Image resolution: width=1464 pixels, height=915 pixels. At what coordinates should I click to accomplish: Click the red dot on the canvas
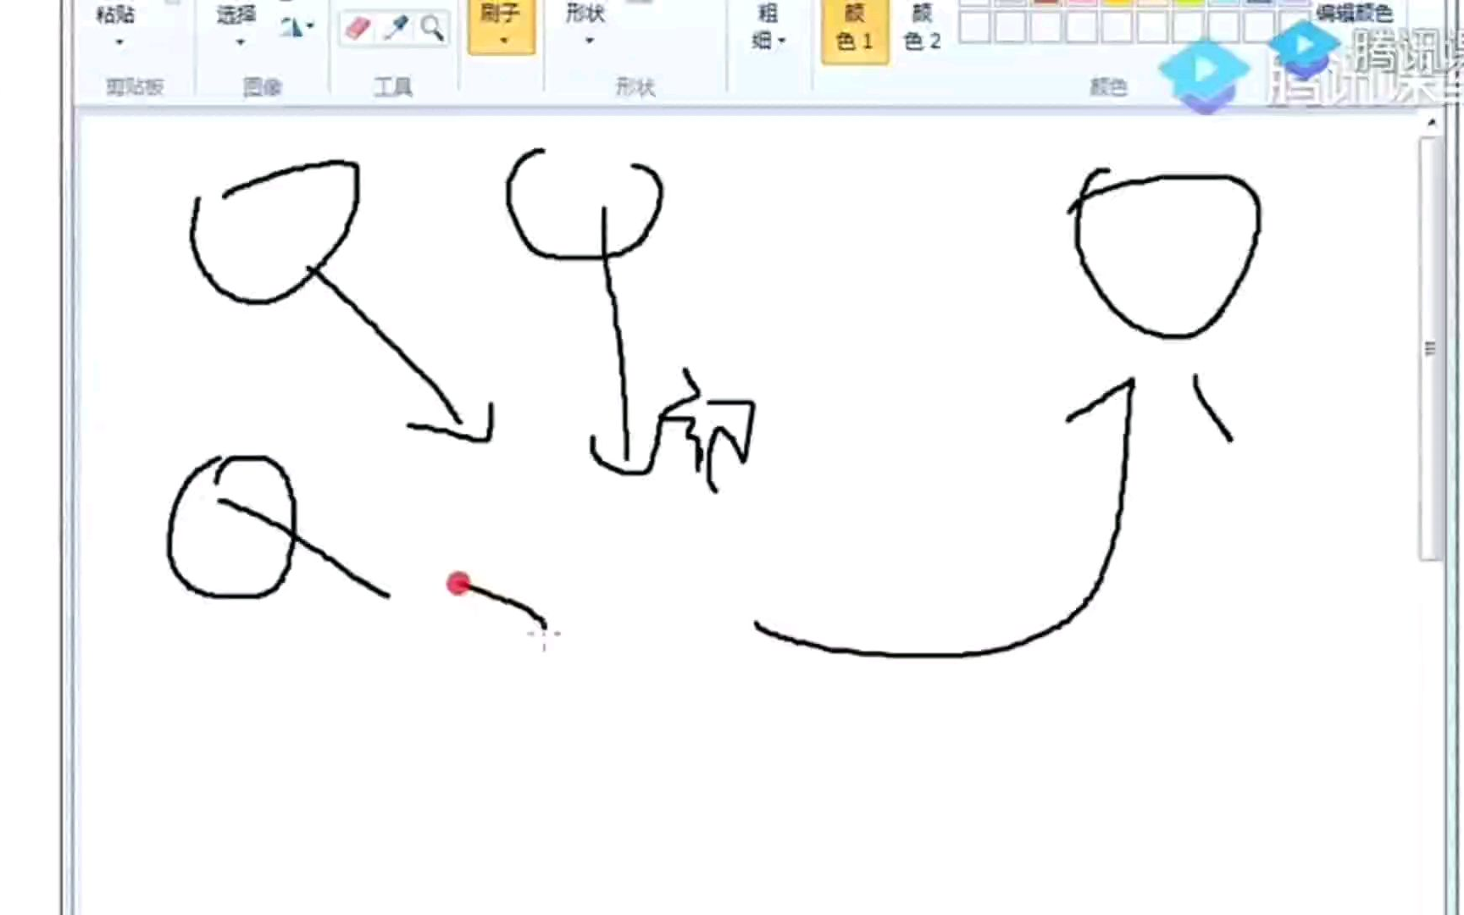coord(458,584)
